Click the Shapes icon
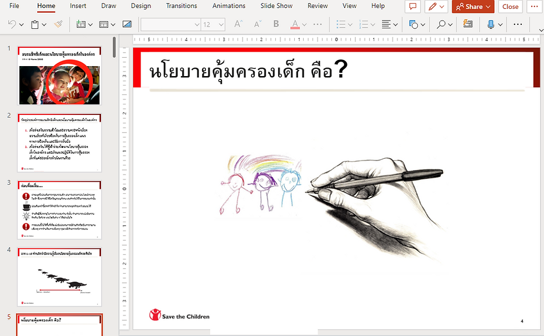 coord(413,24)
